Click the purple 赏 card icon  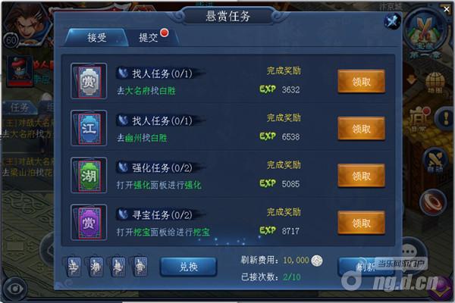89,223
